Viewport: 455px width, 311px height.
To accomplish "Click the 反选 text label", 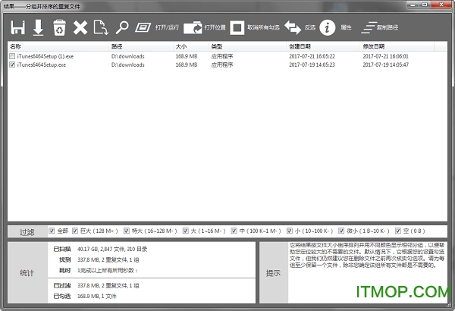I will (x=310, y=27).
